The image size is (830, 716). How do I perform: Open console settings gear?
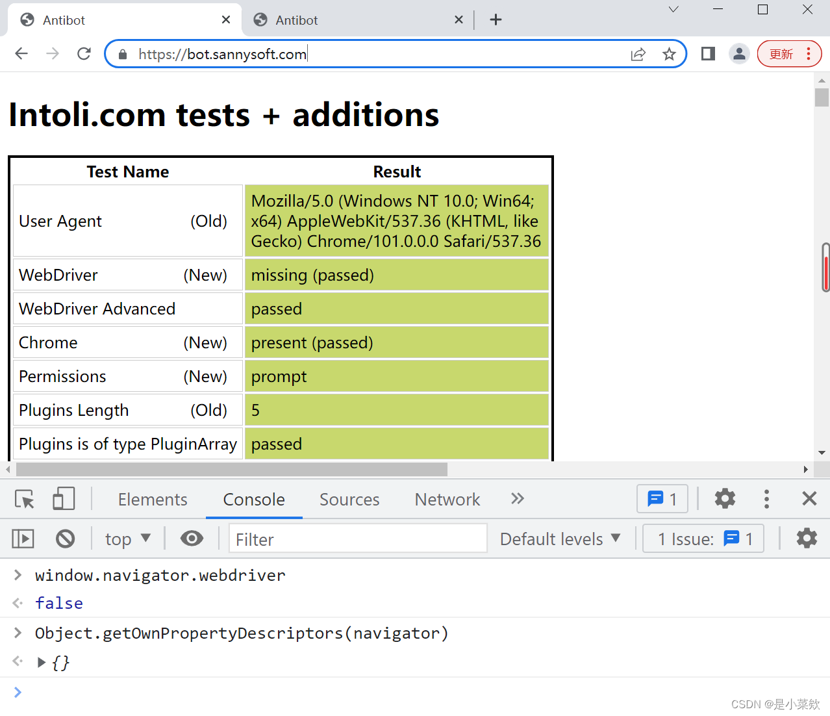pos(807,539)
